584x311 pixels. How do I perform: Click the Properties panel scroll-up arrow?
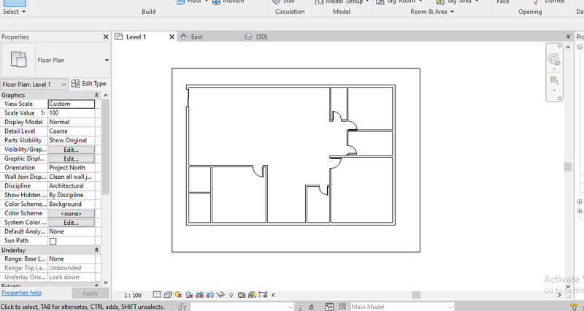click(x=106, y=96)
